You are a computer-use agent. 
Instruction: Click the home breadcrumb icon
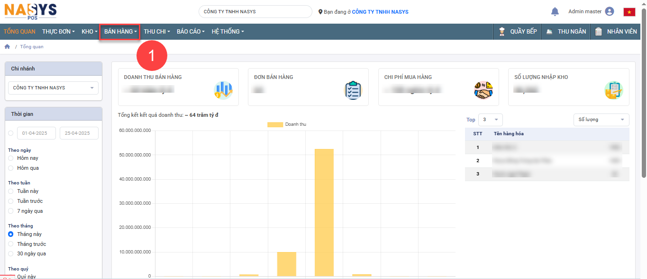pos(7,47)
